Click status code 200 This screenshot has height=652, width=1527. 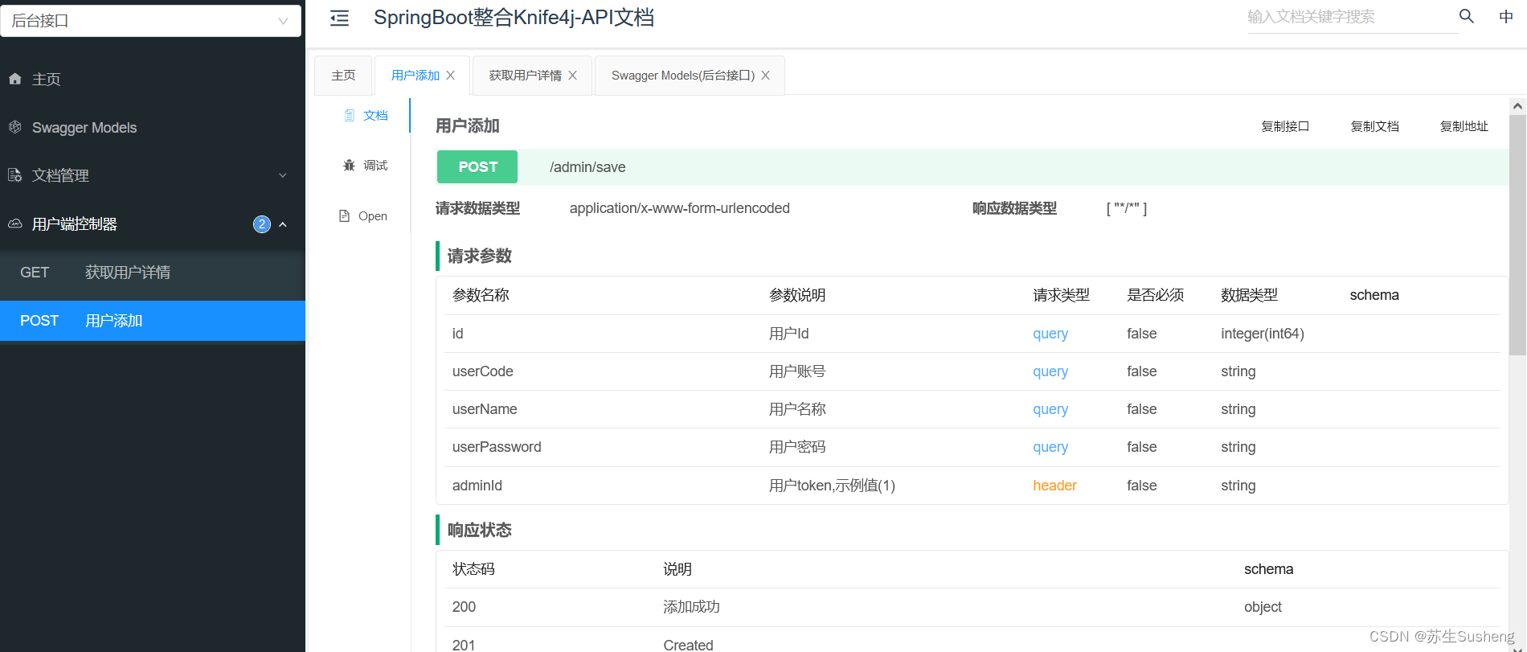tap(464, 607)
